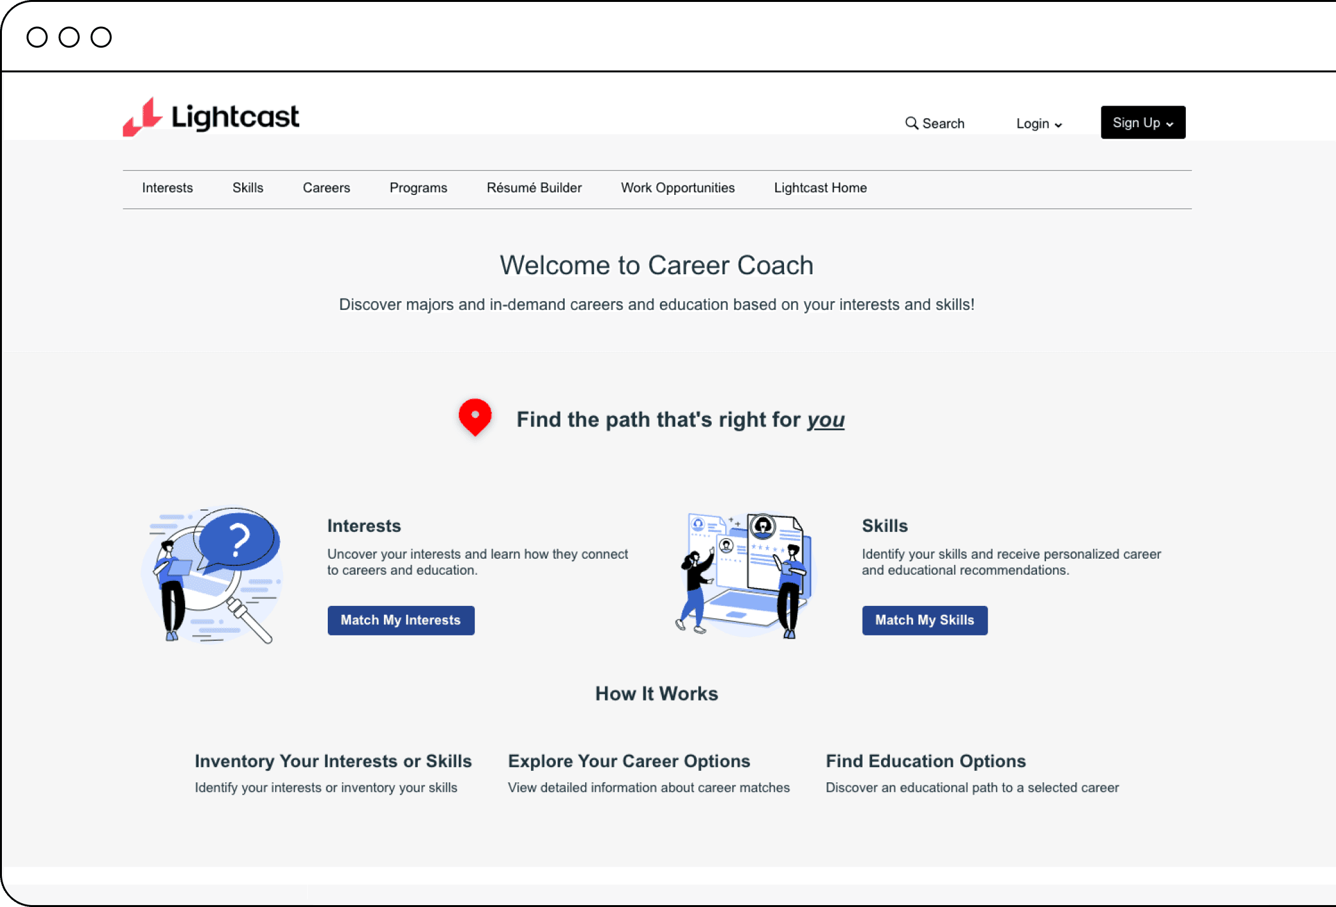Click the location pin icon near Find the path

pyautogui.click(x=473, y=416)
